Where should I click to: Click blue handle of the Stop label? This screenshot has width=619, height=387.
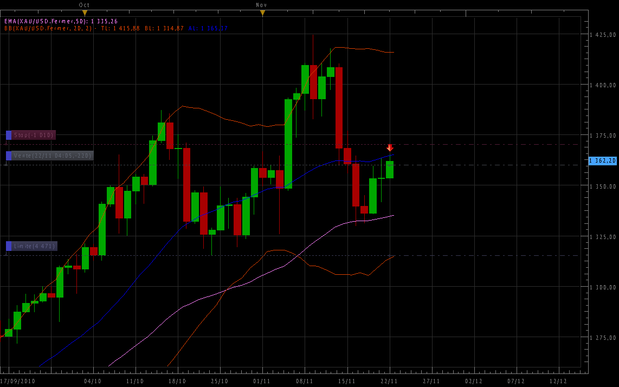click(x=9, y=135)
